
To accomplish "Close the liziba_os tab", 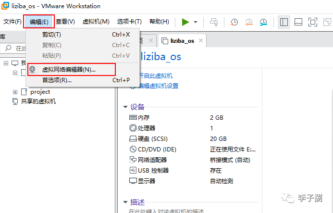I will point(201,40).
